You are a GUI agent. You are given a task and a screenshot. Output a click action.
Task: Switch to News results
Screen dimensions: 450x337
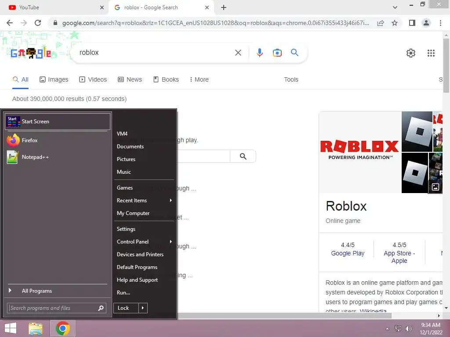click(x=130, y=79)
